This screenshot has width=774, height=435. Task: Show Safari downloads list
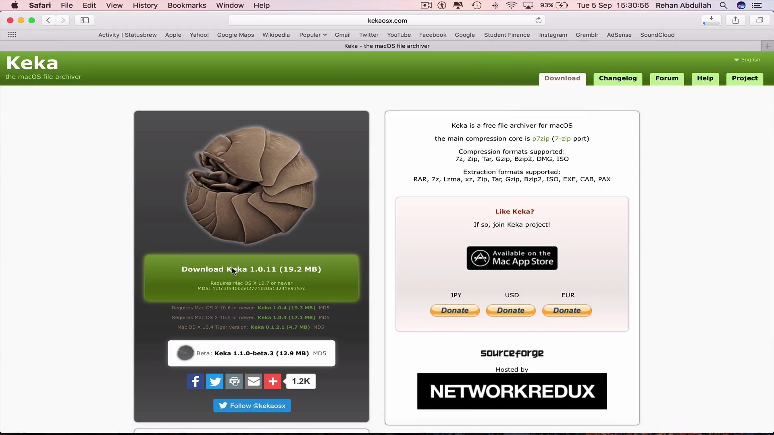click(711, 20)
